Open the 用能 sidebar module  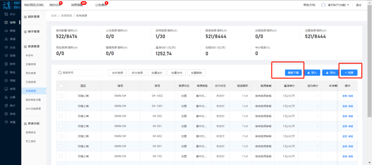point(10,80)
